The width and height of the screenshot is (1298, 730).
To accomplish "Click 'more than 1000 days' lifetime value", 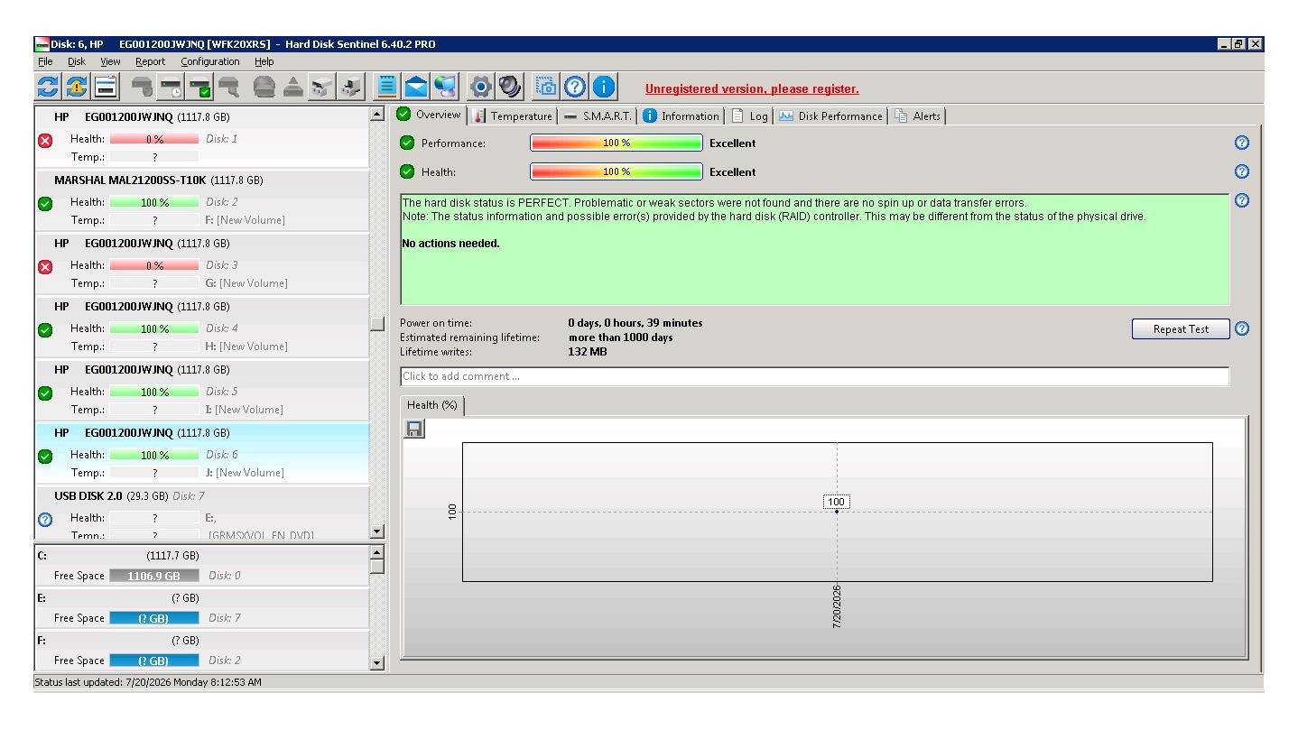I will pyautogui.click(x=620, y=337).
